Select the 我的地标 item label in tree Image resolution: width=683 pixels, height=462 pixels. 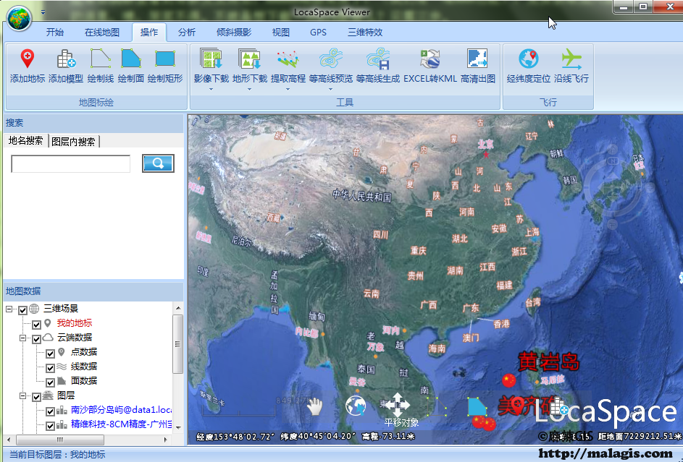pos(75,323)
